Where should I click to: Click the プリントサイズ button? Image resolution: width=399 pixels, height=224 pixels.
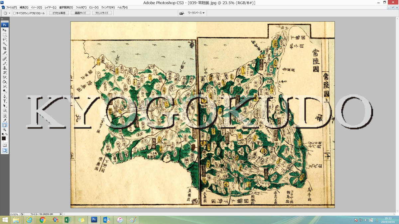click(x=102, y=13)
